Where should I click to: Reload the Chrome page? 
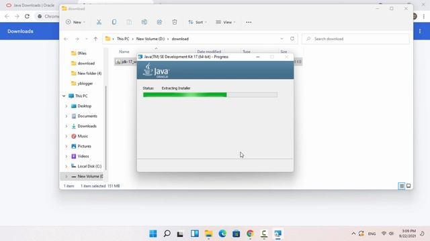pyautogui.click(x=27, y=16)
